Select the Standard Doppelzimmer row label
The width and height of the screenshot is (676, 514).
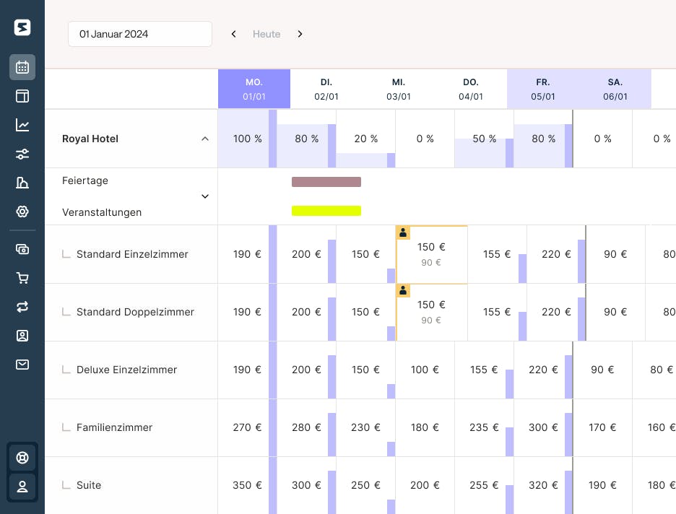point(135,312)
